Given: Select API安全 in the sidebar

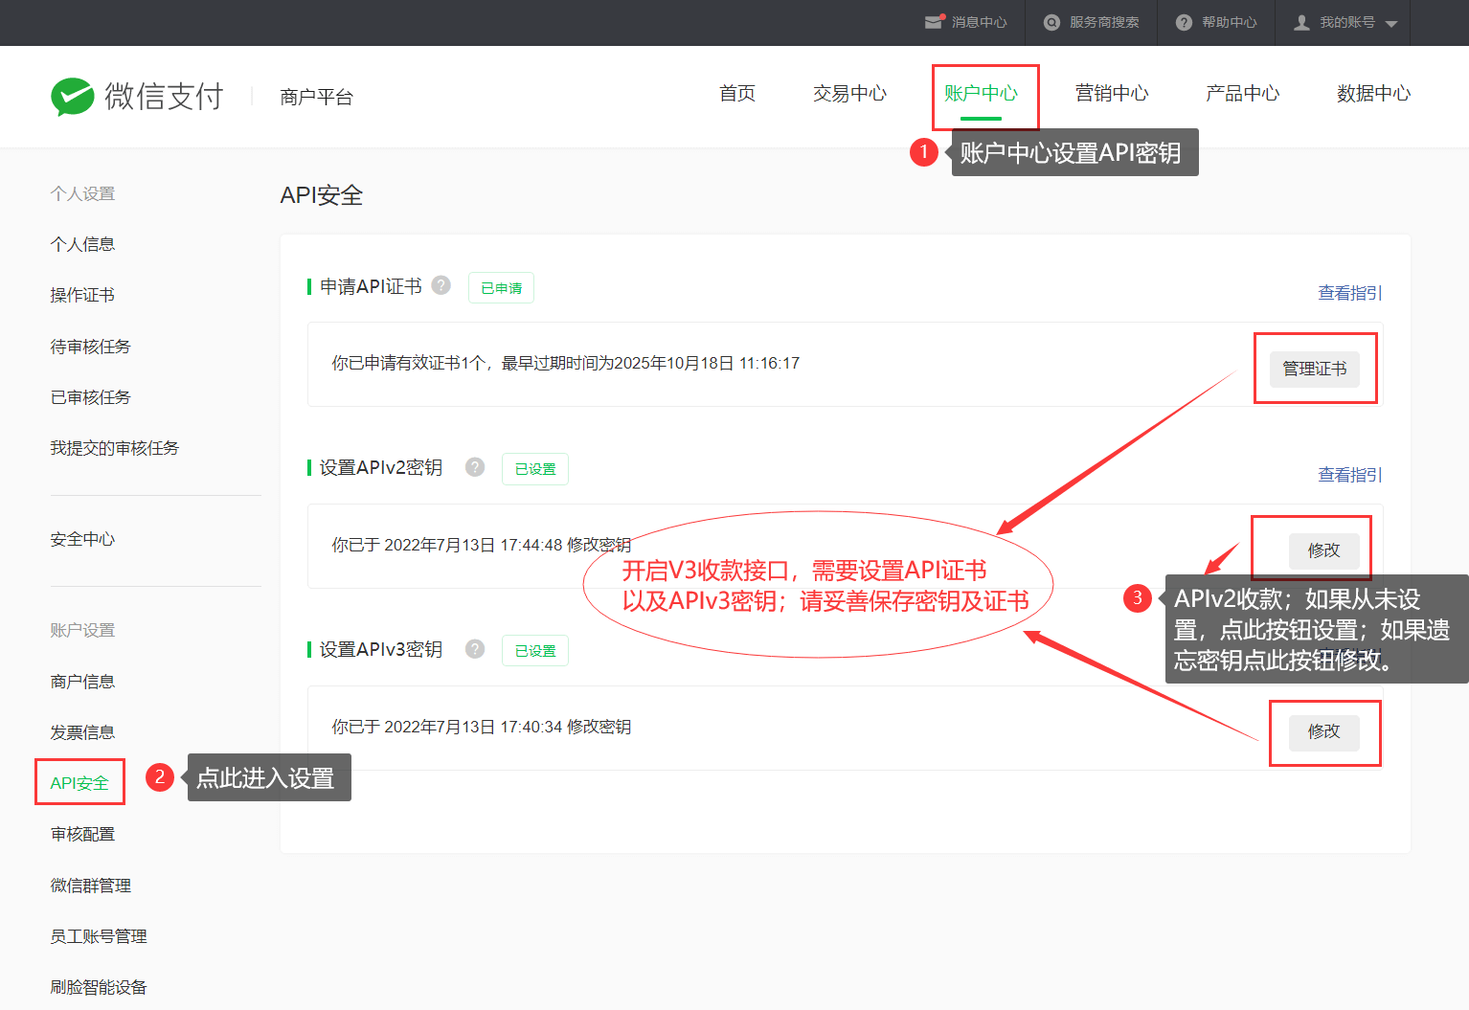Looking at the screenshot, I should 79,783.
